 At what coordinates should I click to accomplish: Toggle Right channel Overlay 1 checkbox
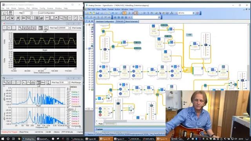pos(70,112)
